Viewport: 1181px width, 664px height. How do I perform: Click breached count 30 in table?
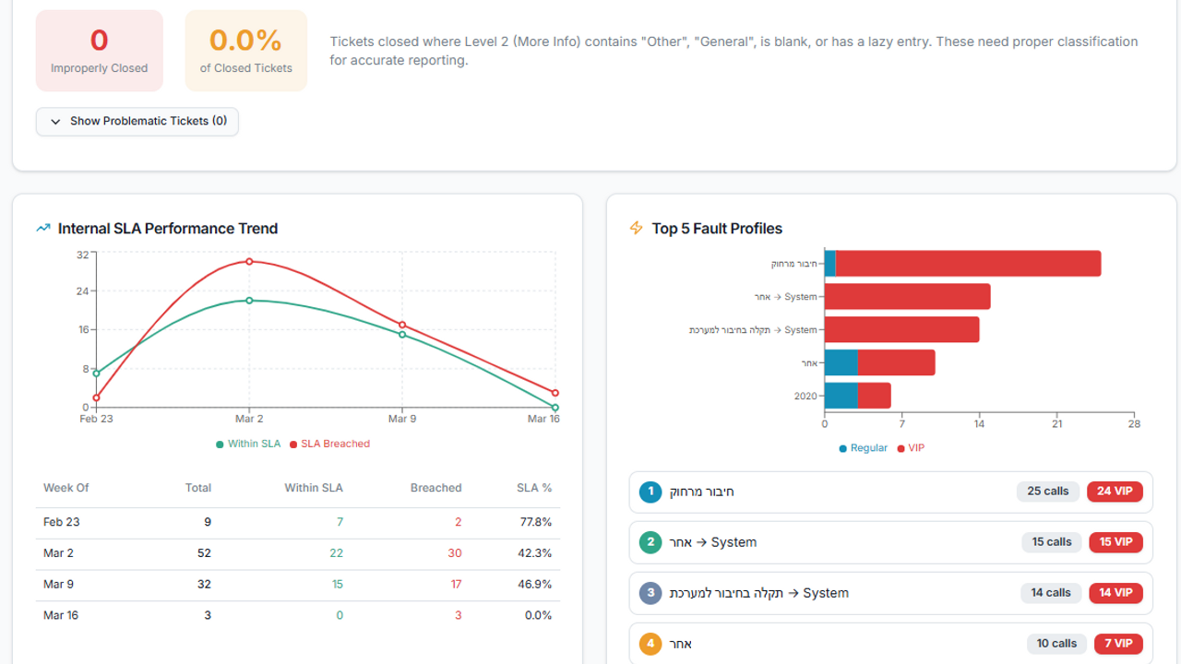455,553
